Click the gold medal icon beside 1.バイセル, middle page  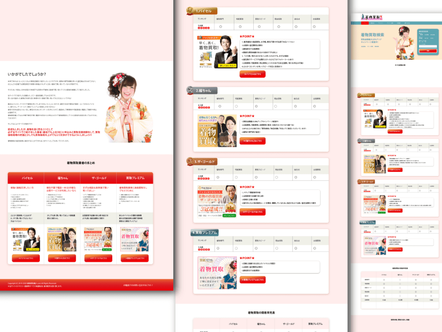[190, 11]
